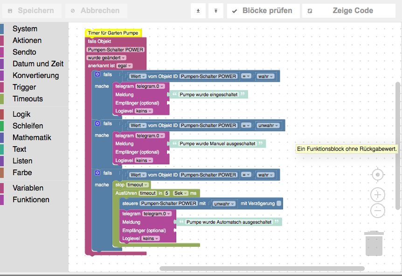The image size is (402, 276).
Task: Center the workspace with the target icon
Action: 377,175
